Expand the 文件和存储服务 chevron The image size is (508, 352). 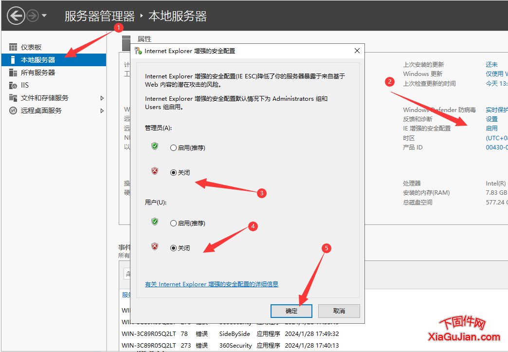coord(102,98)
